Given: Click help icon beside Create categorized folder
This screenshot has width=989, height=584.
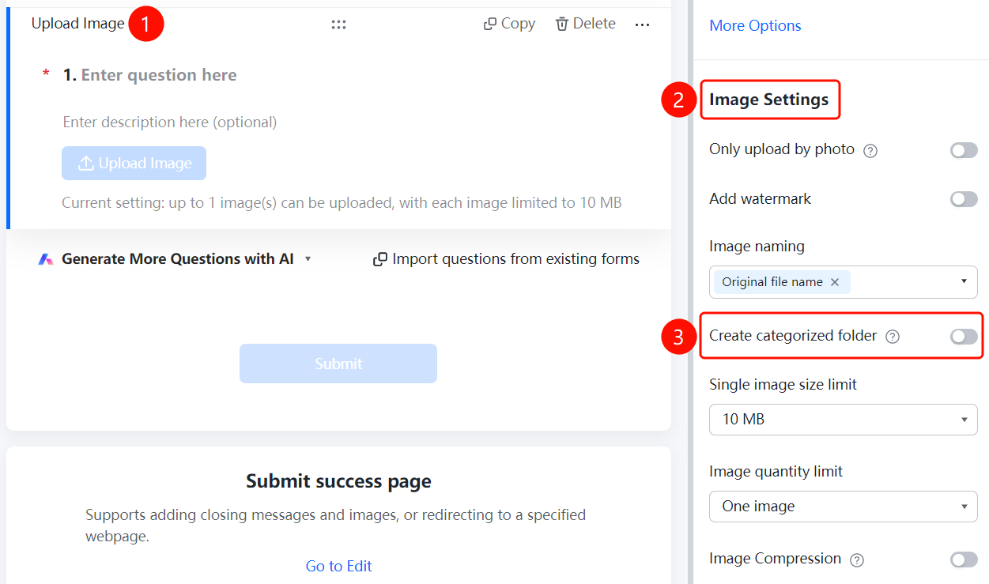Looking at the screenshot, I should tap(893, 337).
